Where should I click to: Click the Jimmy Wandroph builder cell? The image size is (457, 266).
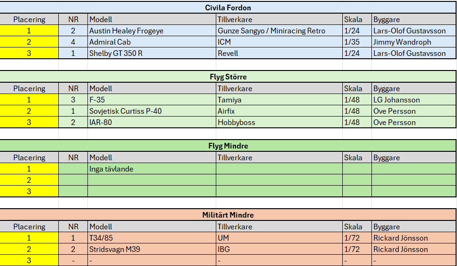pyautogui.click(x=402, y=42)
